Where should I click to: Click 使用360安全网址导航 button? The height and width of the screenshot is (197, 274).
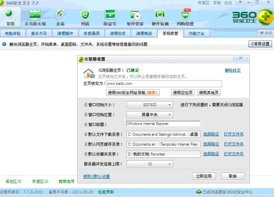tap(133, 92)
